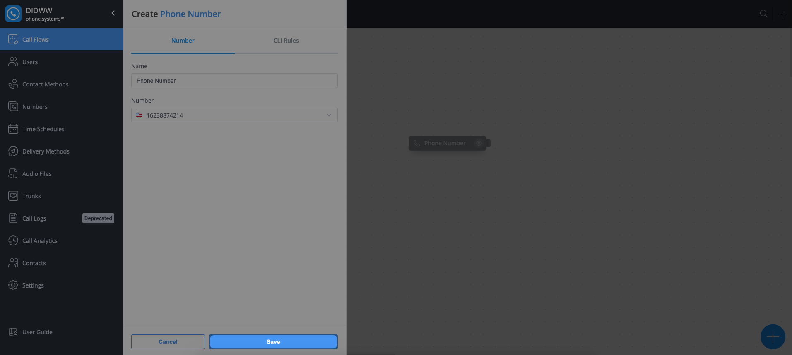792x355 pixels.
Task: Click the 16238874214 number value
Action: tap(165, 115)
